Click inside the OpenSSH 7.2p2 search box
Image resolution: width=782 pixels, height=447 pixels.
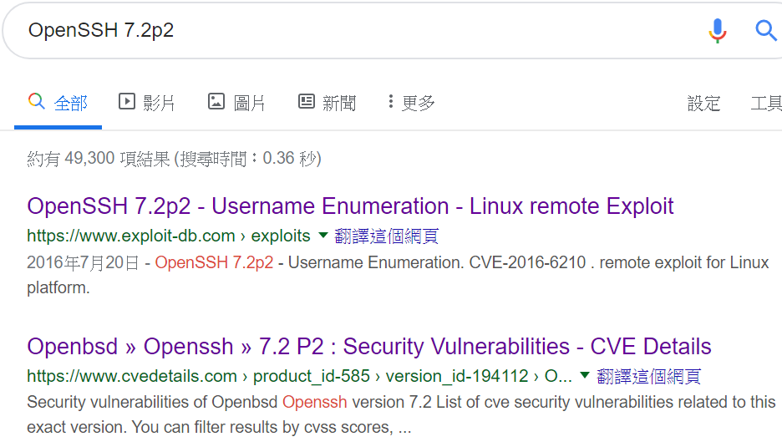point(349,30)
